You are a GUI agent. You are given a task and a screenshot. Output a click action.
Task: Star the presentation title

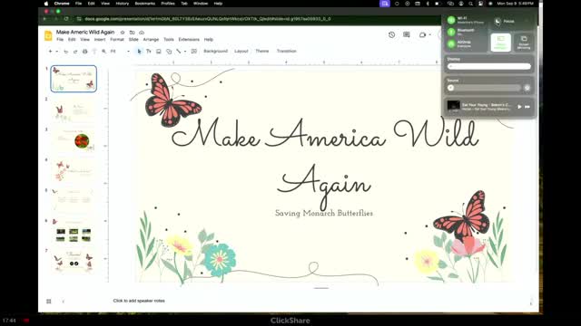coord(123,33)
